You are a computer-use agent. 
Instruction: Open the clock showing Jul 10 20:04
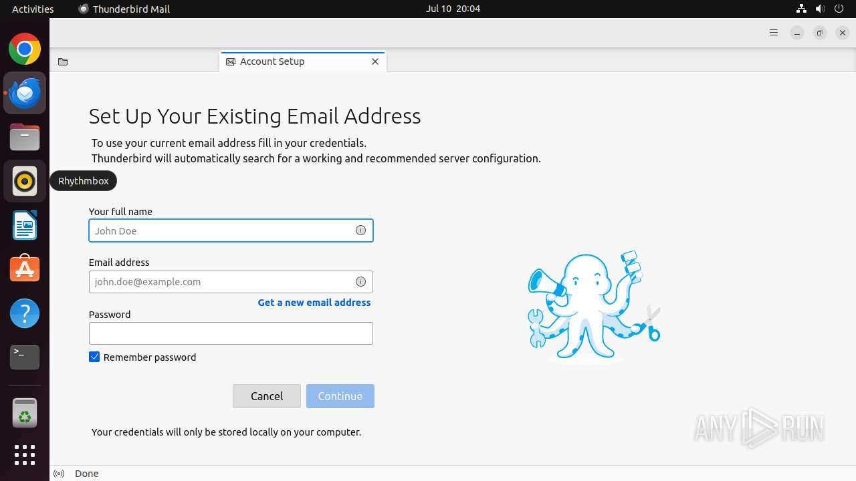[x=453, y=9]
